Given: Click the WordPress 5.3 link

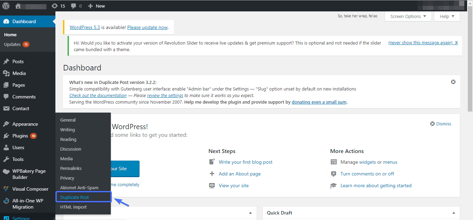Looking at the screenshot, I should click(85, 27).
